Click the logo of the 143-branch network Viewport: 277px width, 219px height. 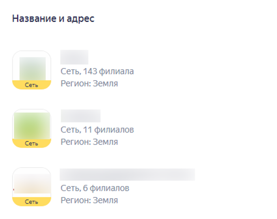32,67
